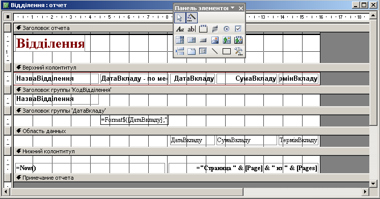
Task: Select the =Format$([ДатаВкладу] text box
Action: tap(134, 120)
